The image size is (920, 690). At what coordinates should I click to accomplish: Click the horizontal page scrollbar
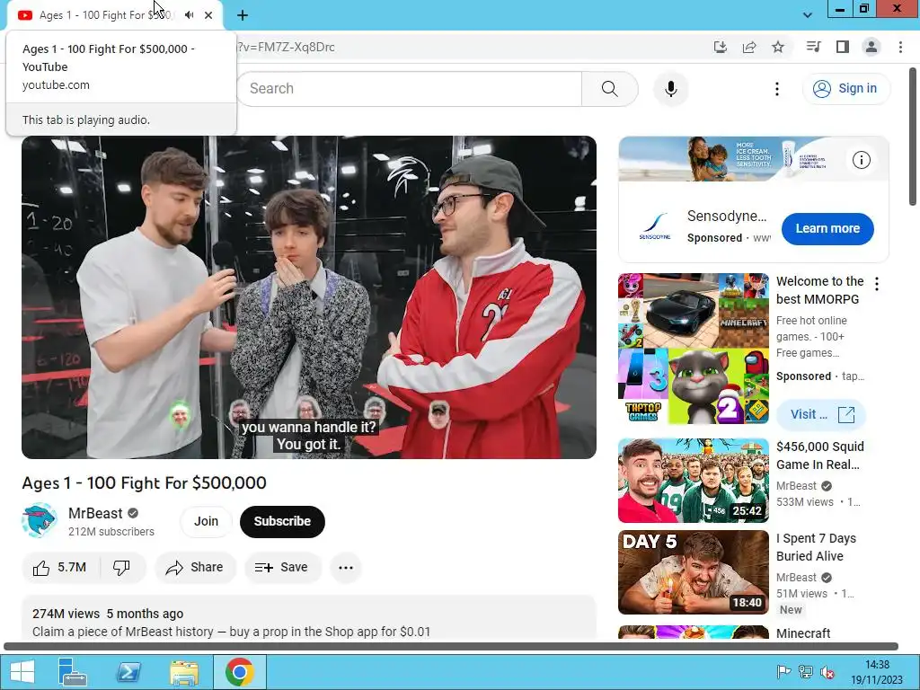[x=451, y=646]
